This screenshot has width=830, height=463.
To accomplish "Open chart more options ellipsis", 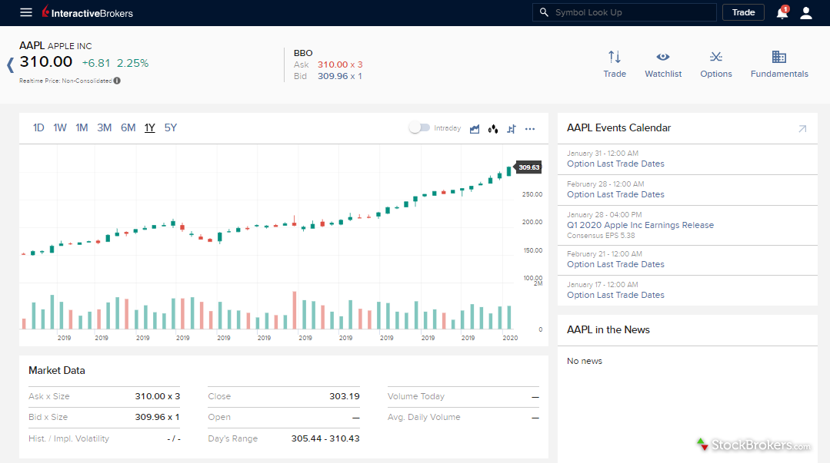I will (x=530, y=129).
